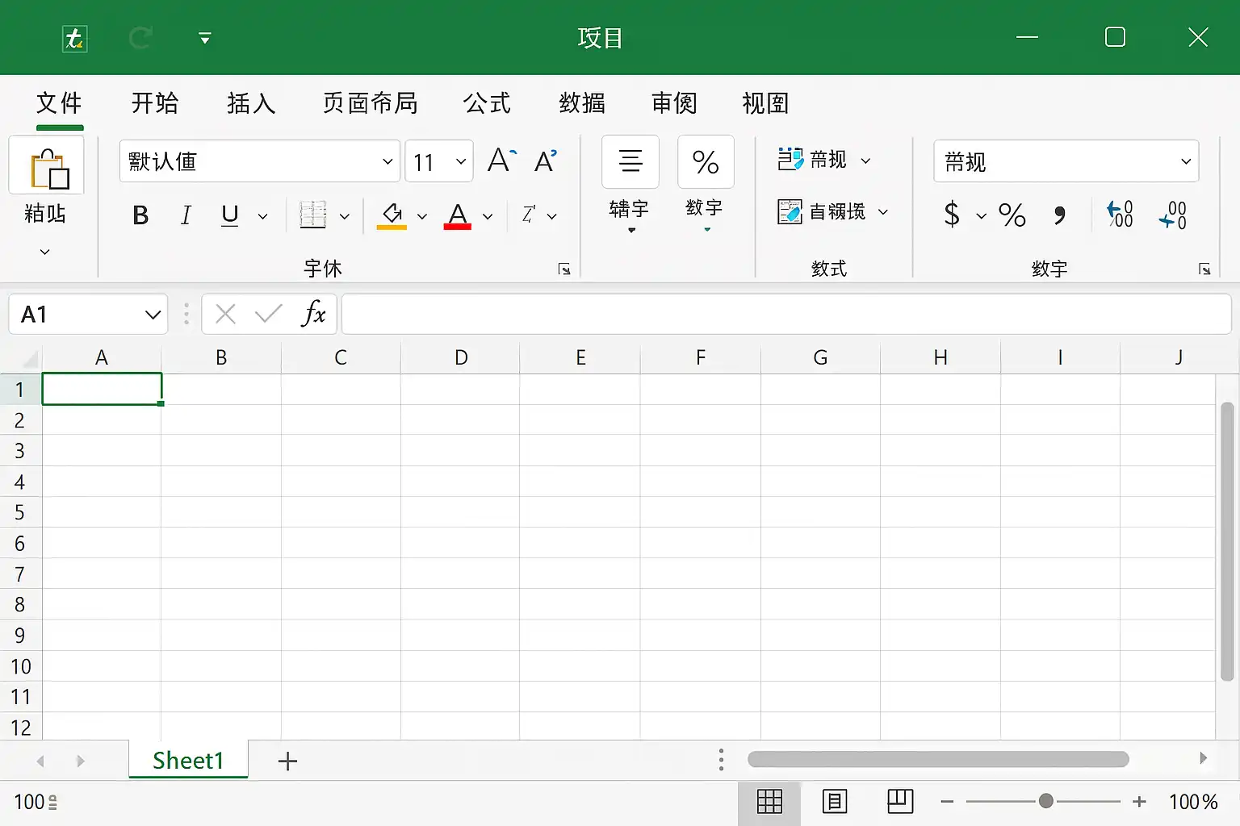Toggle Italic formatting
This screenshot has width=1240, height=826.
pos(186,215)
